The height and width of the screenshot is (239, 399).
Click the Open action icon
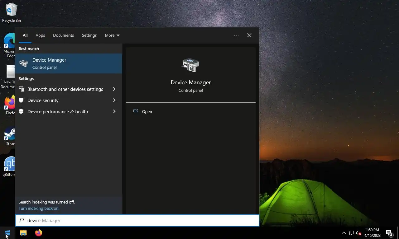(136, 111)
